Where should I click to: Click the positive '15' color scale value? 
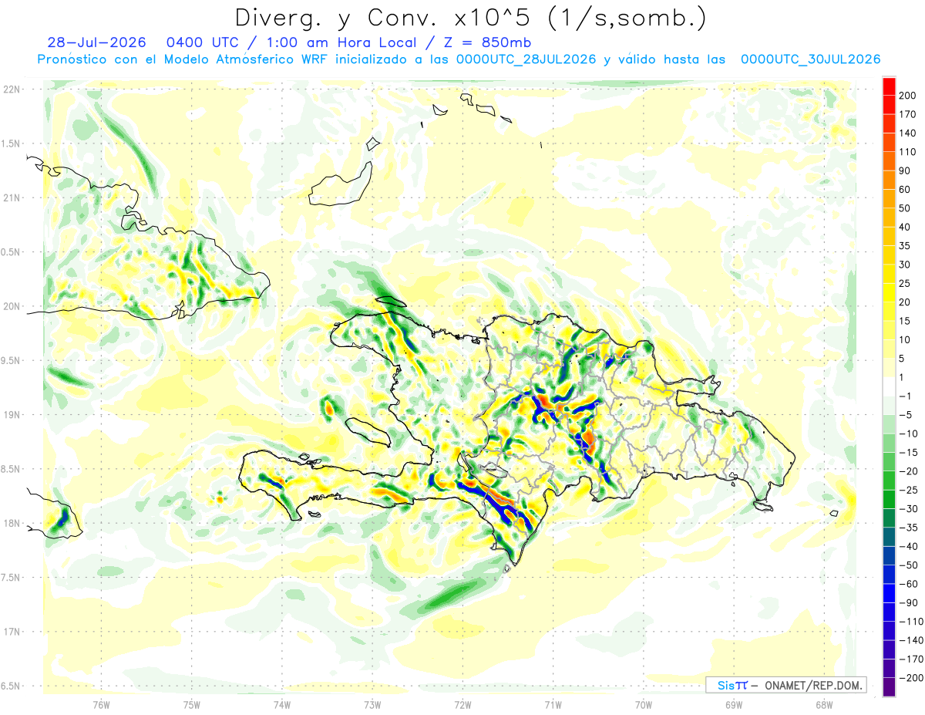click(905, 321)
